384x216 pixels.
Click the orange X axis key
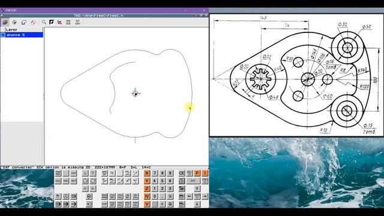pos(146,173)
